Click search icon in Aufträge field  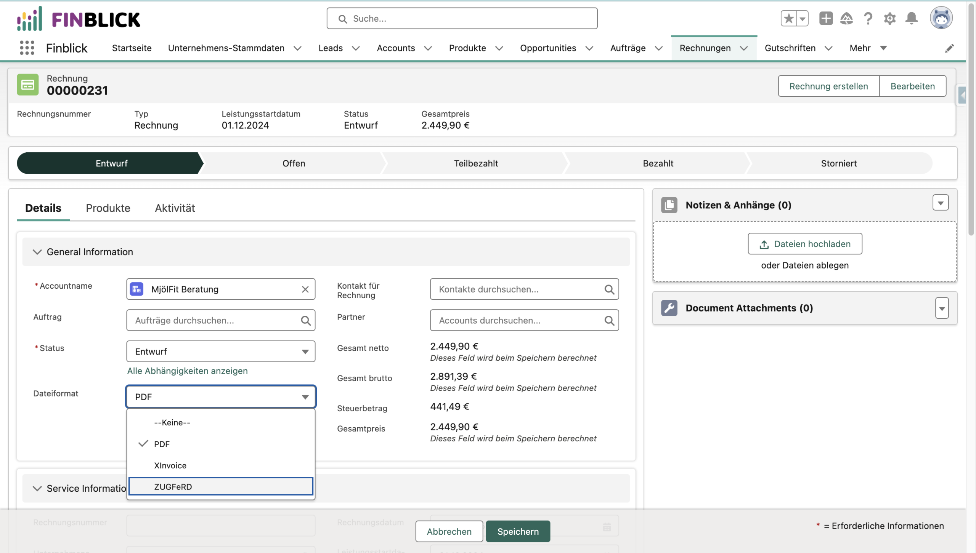305,321
